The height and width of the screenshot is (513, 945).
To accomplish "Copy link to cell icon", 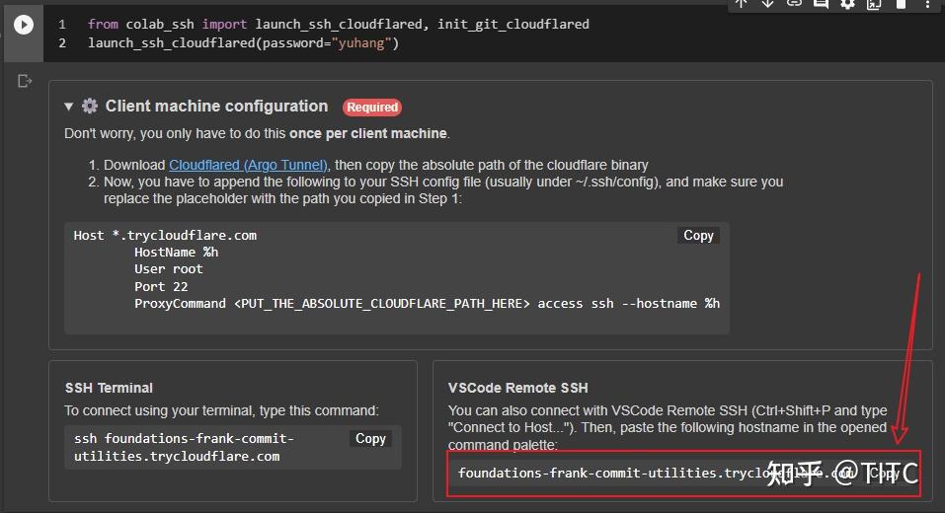I will coord(794,4).
